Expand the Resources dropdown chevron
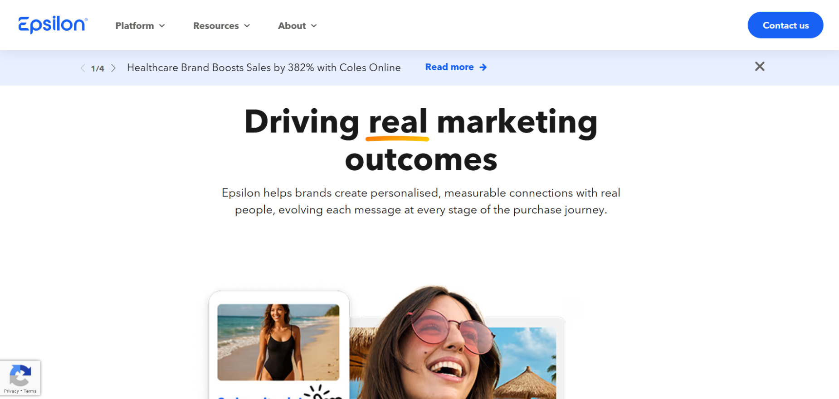This screenshot has width=839, height=399. pyautogui.click(x=247, y=26)
